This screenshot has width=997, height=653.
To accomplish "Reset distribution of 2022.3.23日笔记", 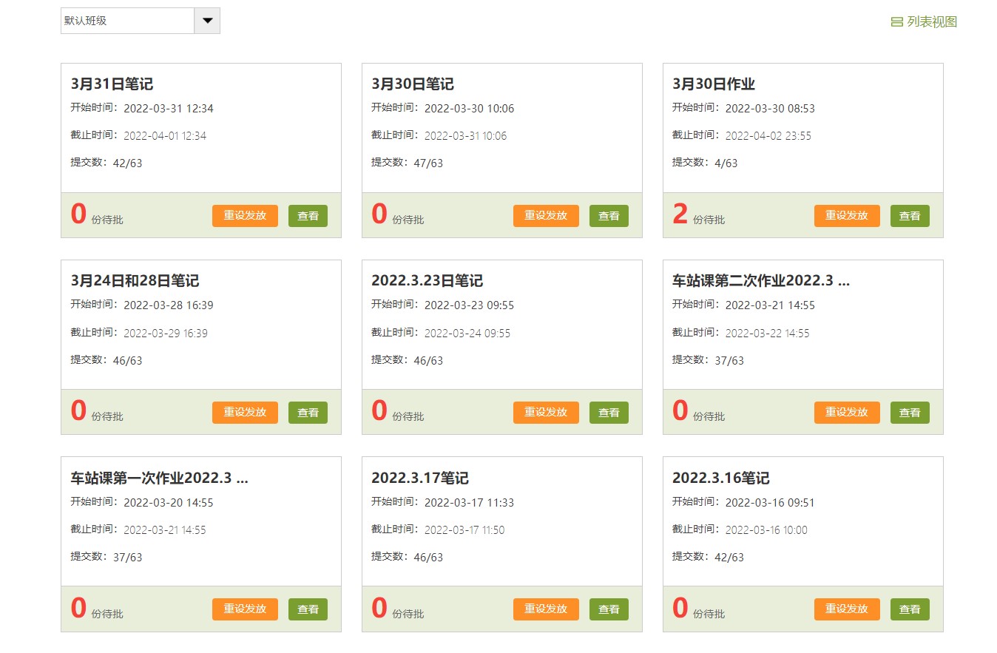I will [x=546, y=413].
